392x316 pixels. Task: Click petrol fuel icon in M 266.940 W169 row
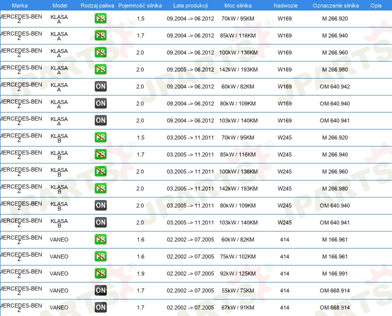point(100,35)
